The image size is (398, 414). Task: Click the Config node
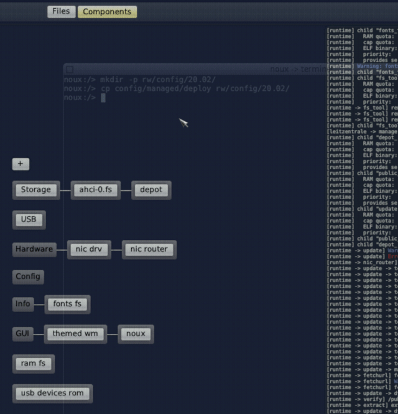point(28,277)
